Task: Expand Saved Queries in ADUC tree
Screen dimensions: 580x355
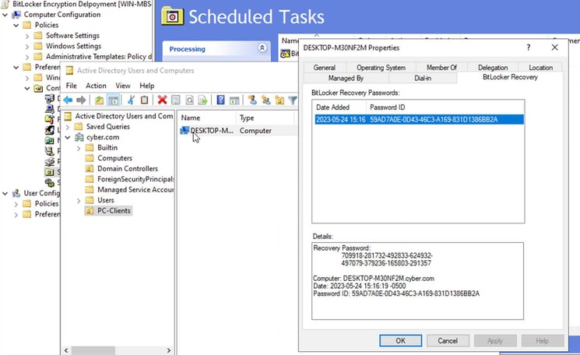Action: pos(67,127)
